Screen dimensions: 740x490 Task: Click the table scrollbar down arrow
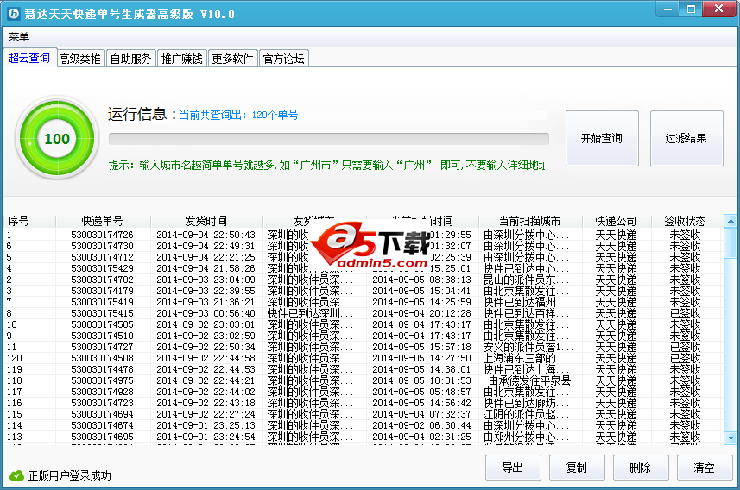click(731, 438)
